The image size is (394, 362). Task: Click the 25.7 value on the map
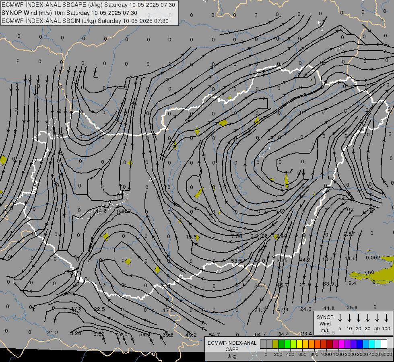[x=260, y=286]
